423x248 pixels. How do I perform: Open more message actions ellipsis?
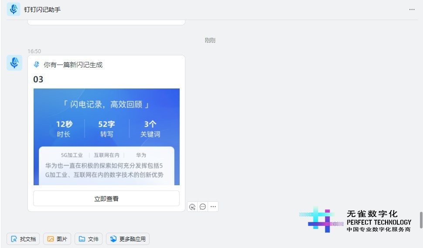pyautogui.click(x=213, y=207)
